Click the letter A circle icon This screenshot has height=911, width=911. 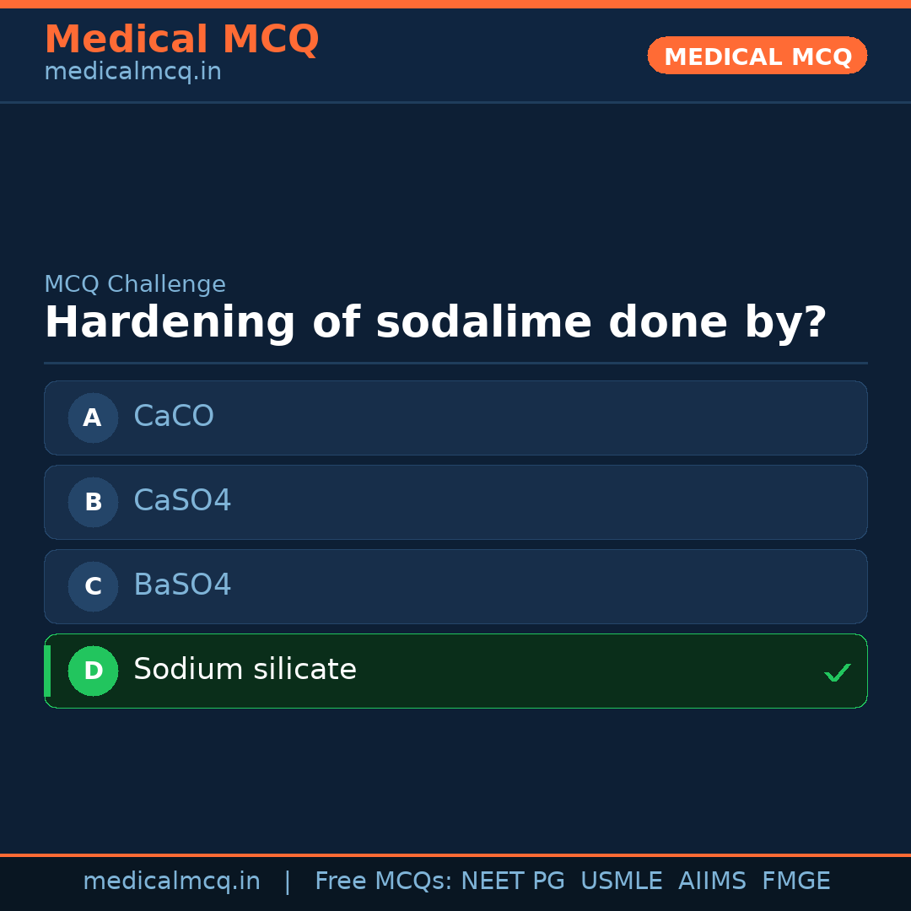pos(93,418)
